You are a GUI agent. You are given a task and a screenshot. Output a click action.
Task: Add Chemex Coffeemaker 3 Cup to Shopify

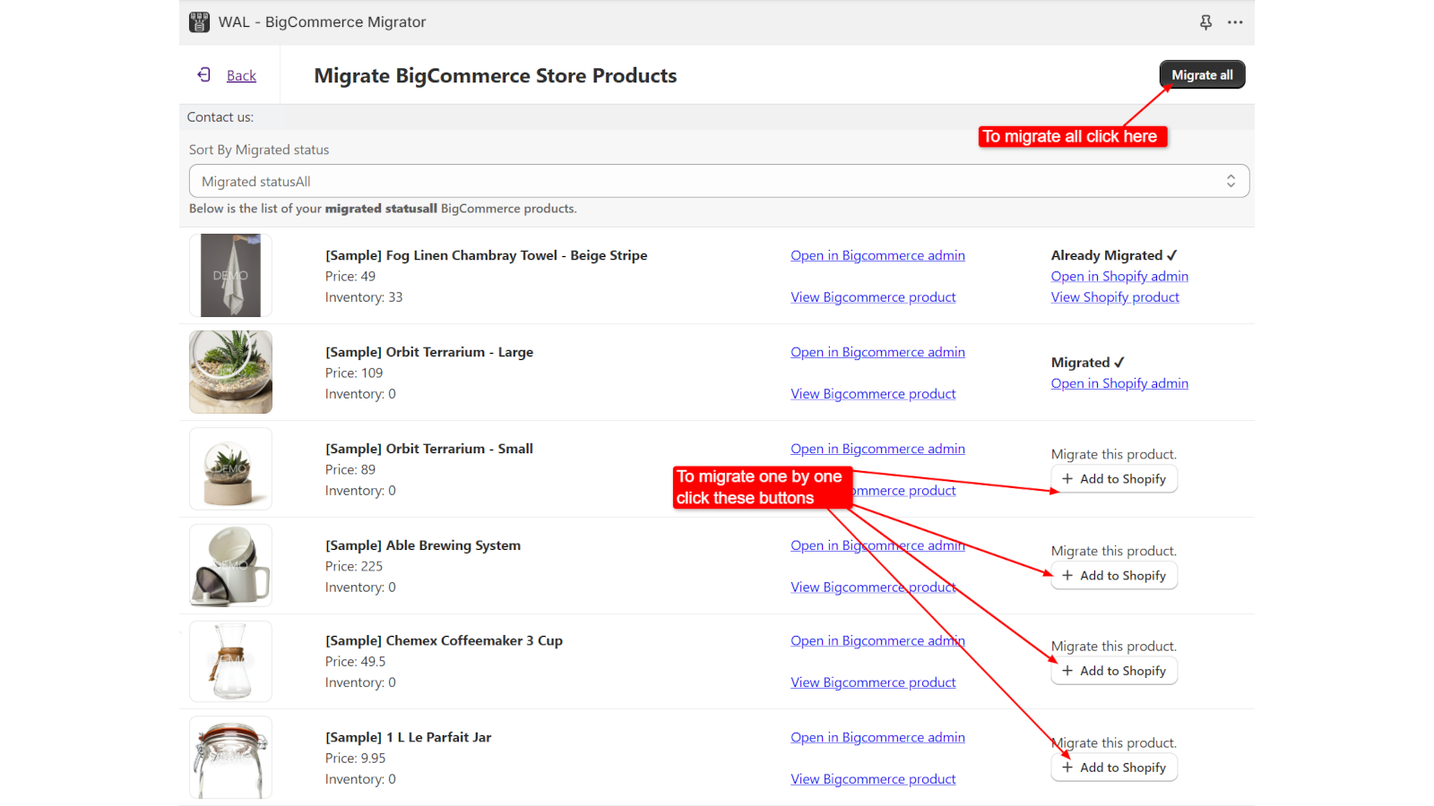point(1114,670)
